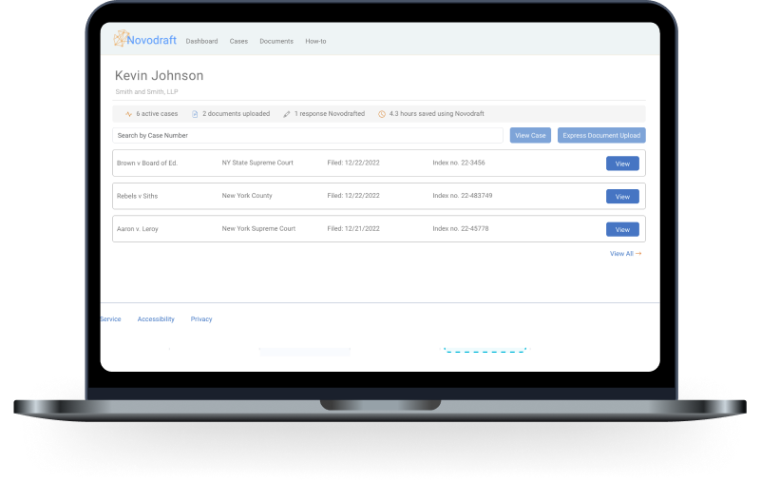This screenshot has width=761, height=482.
Task: Click the View Case button
Action: (530, 136)
